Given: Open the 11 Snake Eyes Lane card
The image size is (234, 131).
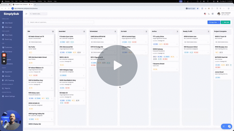Looking at the screenshot, I should (x=72, y=39).
